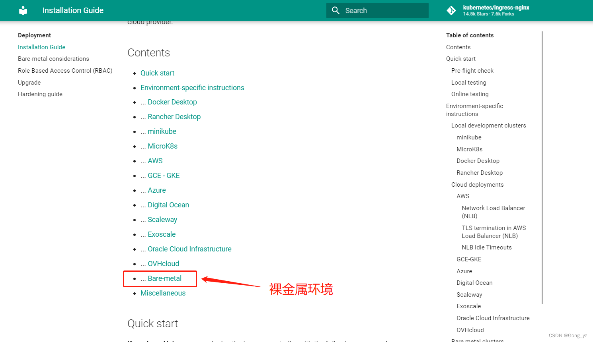
Task: Open the GitHub repository icon link
Action: point(451,10)
